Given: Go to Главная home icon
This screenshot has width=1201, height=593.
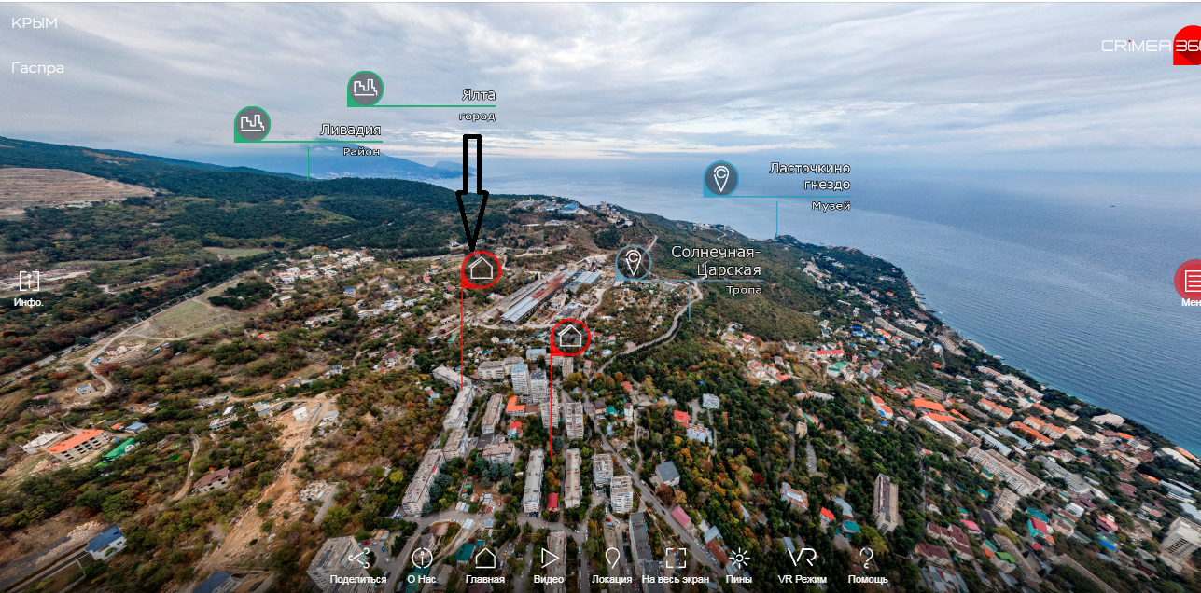Looking at the screenshot, I should tap(485, 559).
